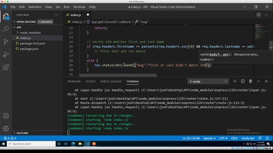
Task: Open the Accounts menu icon
Action: coord(6,116)
